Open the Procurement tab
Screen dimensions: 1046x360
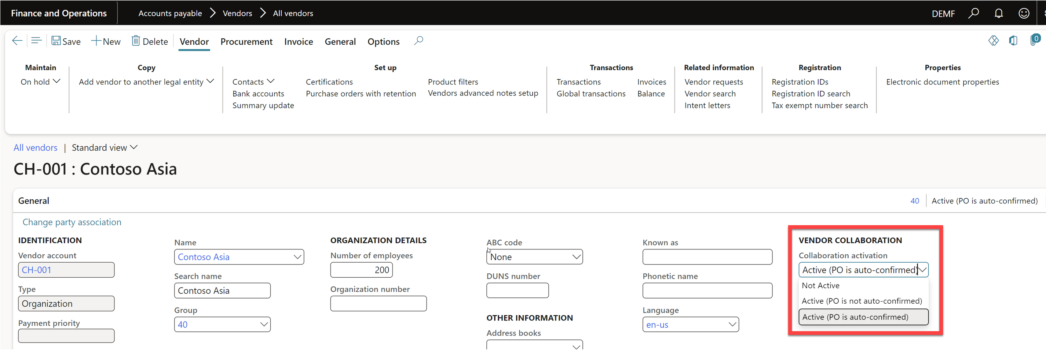click(x=246, y=42)
